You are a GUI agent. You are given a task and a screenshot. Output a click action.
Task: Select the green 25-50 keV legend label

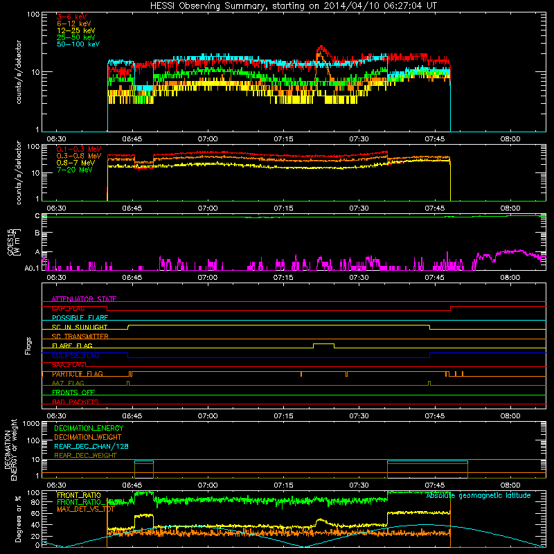pos(76,37)
